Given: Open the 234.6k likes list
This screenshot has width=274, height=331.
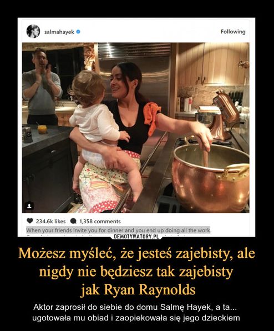Looking at the screenshot, I should pyautogui.click(x=51, y=221).
